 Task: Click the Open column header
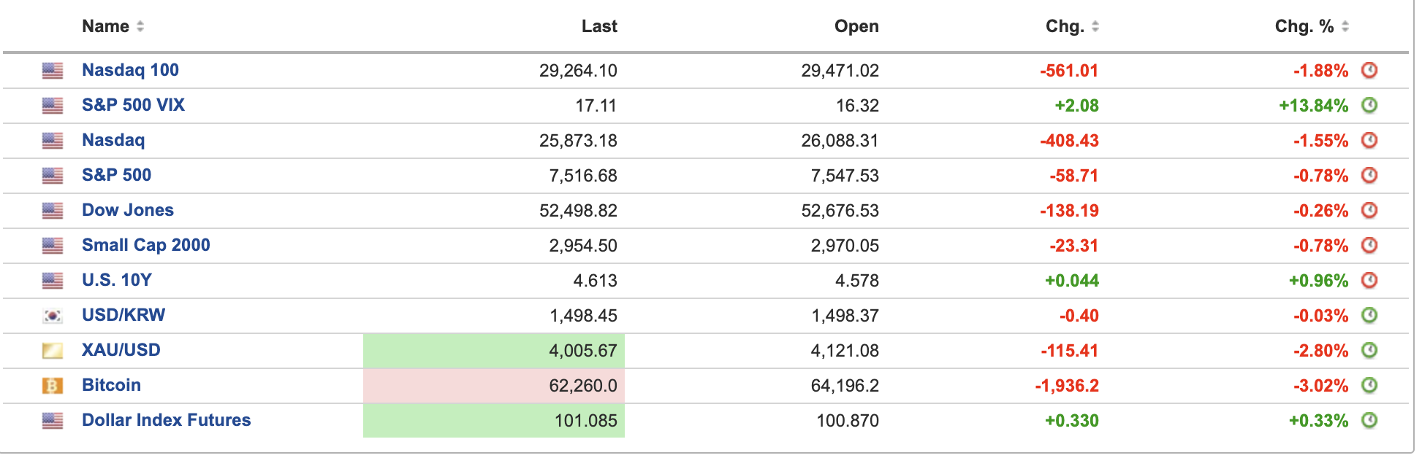tap(856, 26)
